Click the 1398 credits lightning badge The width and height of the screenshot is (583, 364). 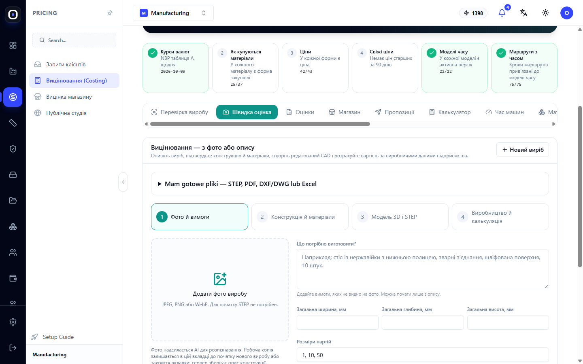473,13
